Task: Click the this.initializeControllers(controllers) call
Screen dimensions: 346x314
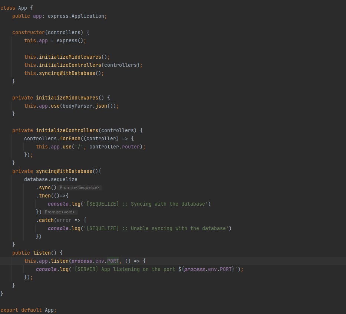Action: click(x=83, y=65)
